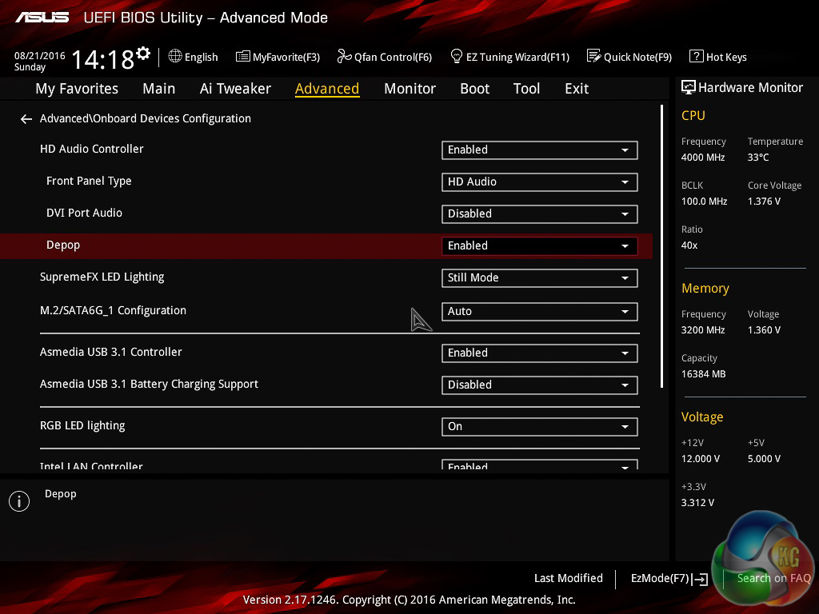Select the DVI Port Audio label
Viewport: 819px width, 614px height.
pyautogui.click(x=84, y=213)
